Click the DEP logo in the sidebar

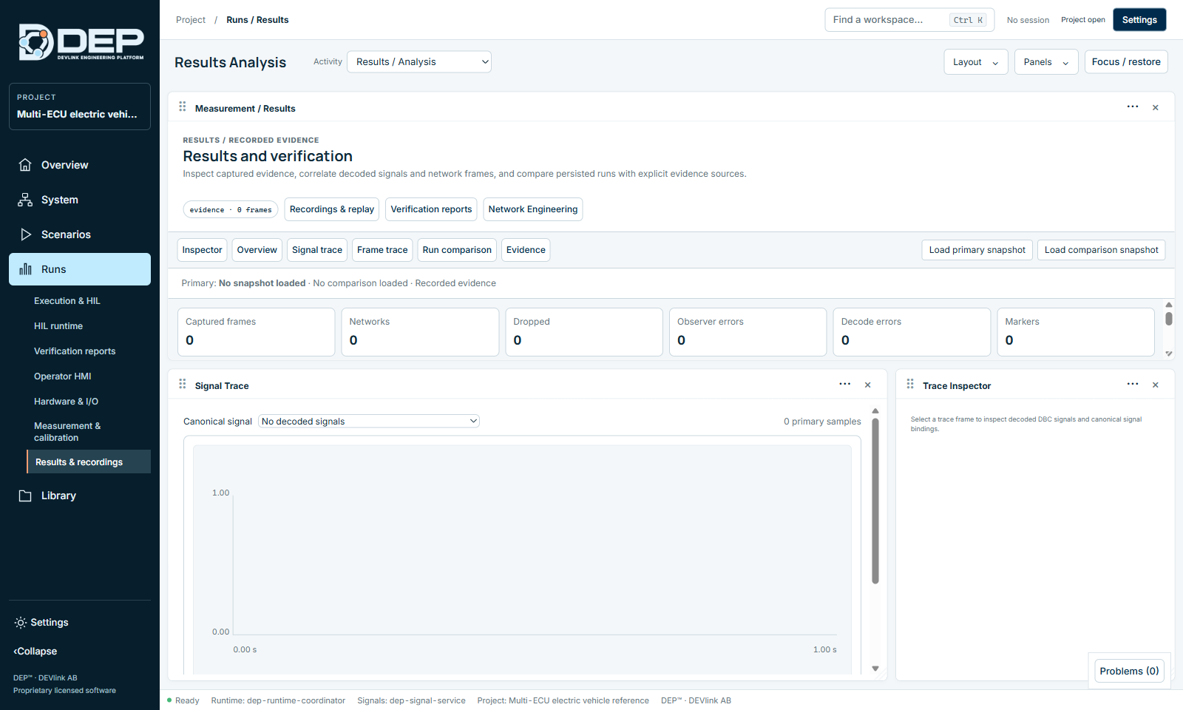[81, 42]
